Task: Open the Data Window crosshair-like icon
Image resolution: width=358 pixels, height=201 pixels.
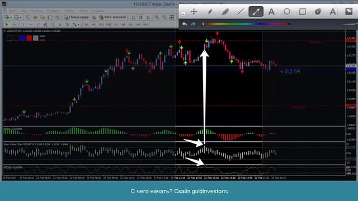Action: pos(35,17)
